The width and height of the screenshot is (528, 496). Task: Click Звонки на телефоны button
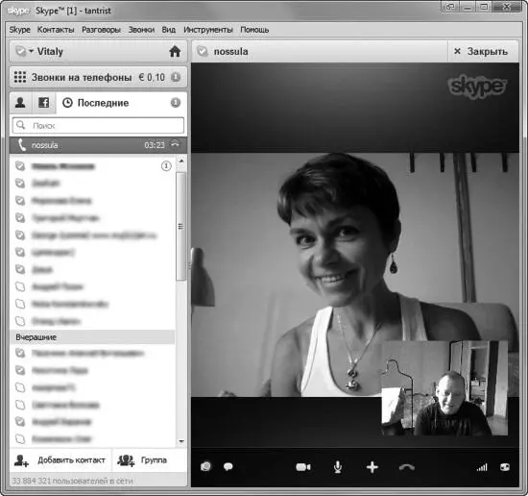[98, 77]
